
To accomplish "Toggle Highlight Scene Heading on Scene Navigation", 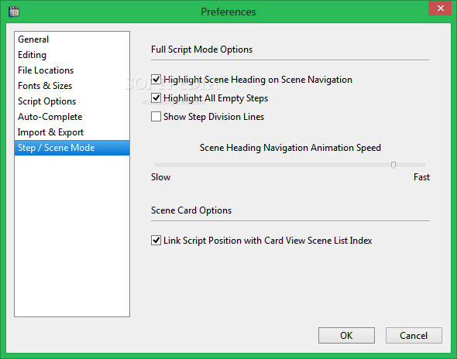I will pos(156,80).
